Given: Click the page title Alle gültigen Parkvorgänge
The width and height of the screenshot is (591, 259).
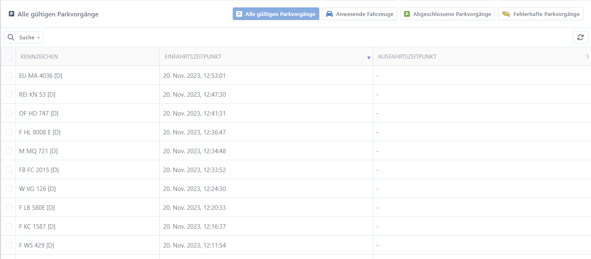Looking at the screenshot, I should [58, 14].
